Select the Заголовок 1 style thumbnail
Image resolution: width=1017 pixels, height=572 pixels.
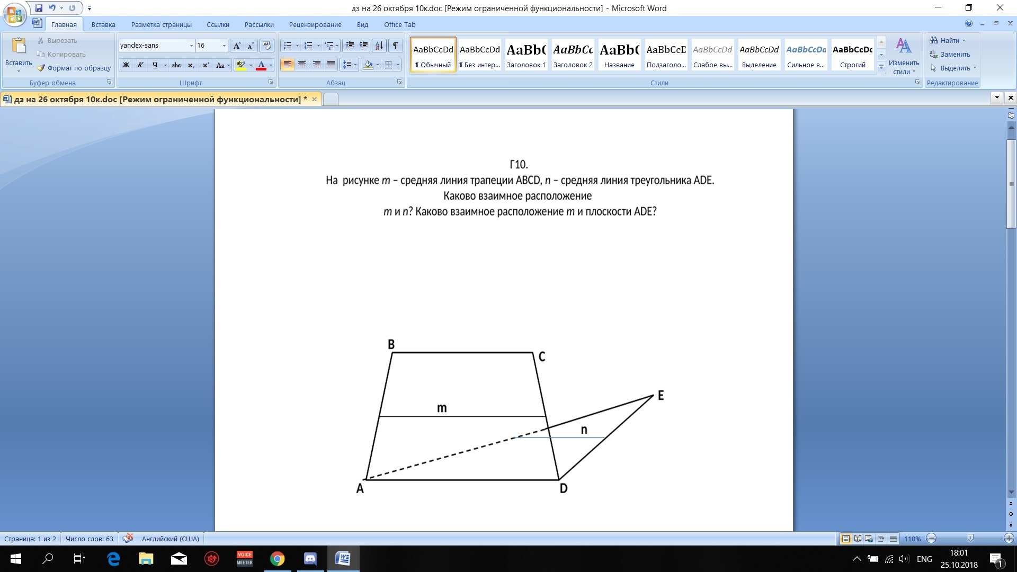pyautogui.click(x=526, y=55)
